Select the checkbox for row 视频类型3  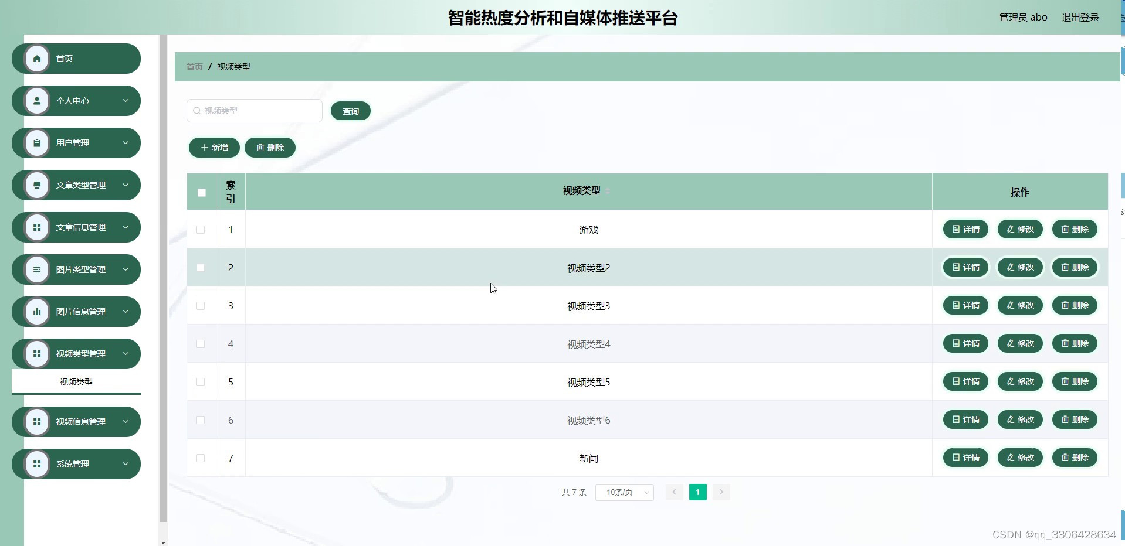[201, 306]
